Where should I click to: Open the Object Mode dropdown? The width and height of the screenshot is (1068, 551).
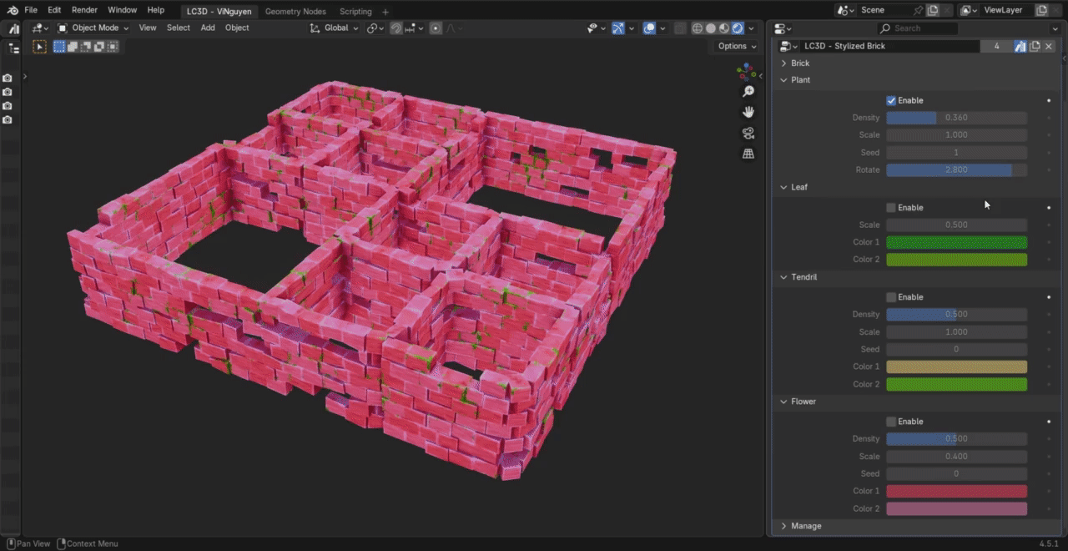pos(93,28)
